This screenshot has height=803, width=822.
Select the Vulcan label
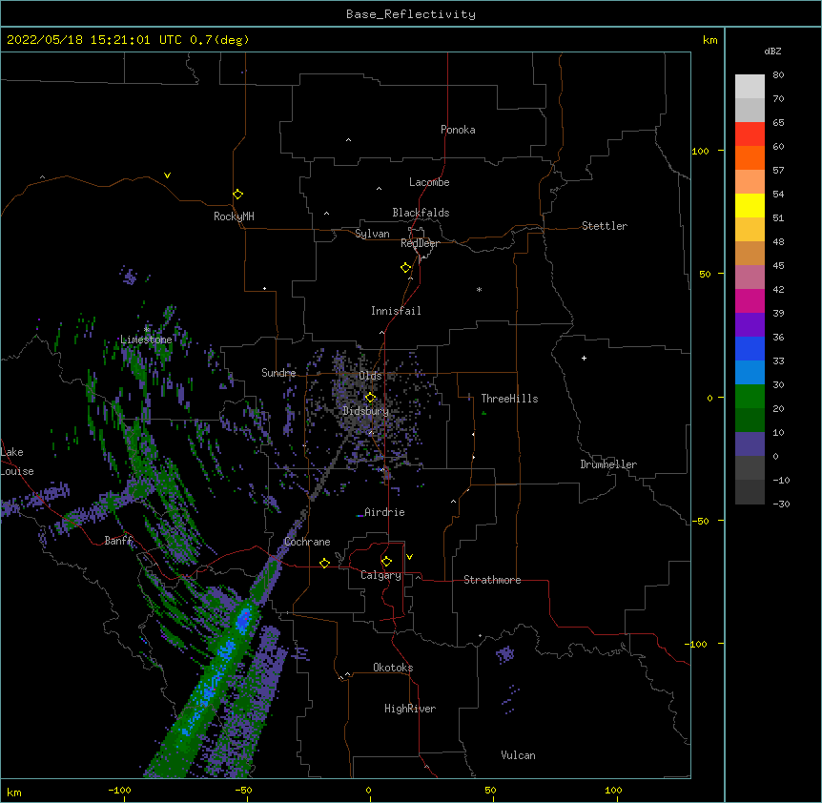pos(518,755)
